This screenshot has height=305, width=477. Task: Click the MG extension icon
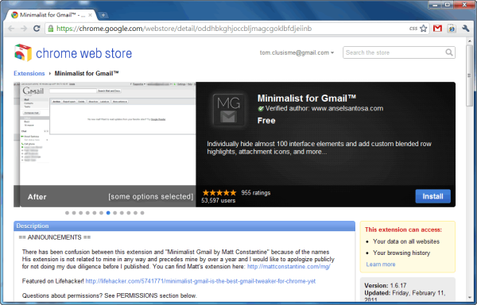click(x=229, y=110)
